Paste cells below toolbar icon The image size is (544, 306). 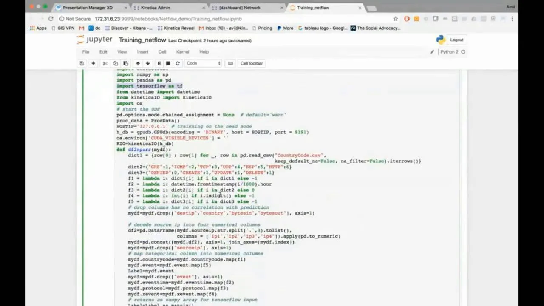(125, 63)
